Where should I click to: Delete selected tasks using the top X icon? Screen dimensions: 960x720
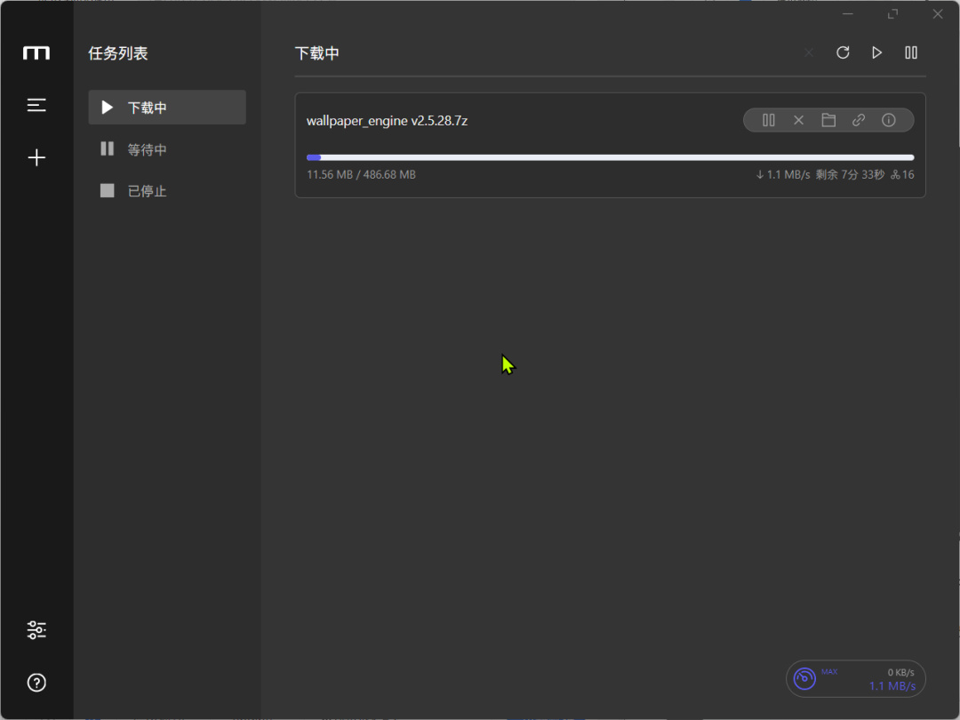click(809, 52)
